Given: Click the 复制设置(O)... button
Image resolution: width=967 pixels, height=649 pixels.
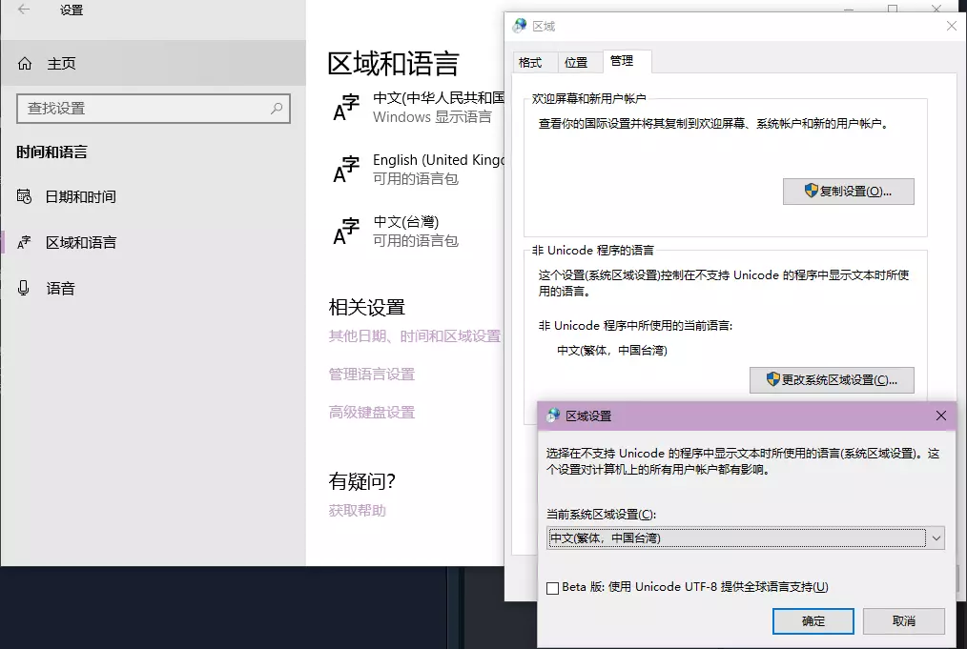Looking at the screenshot, I should pyautogui.click(x=849, y=191).
